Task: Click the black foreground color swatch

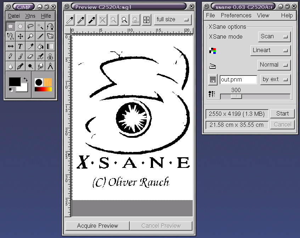Action: click(x=15, y=82)
